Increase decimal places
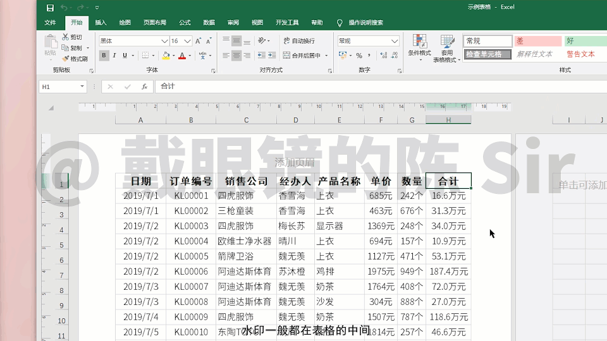This screenshot has width=607, height=341. point(384,56)
